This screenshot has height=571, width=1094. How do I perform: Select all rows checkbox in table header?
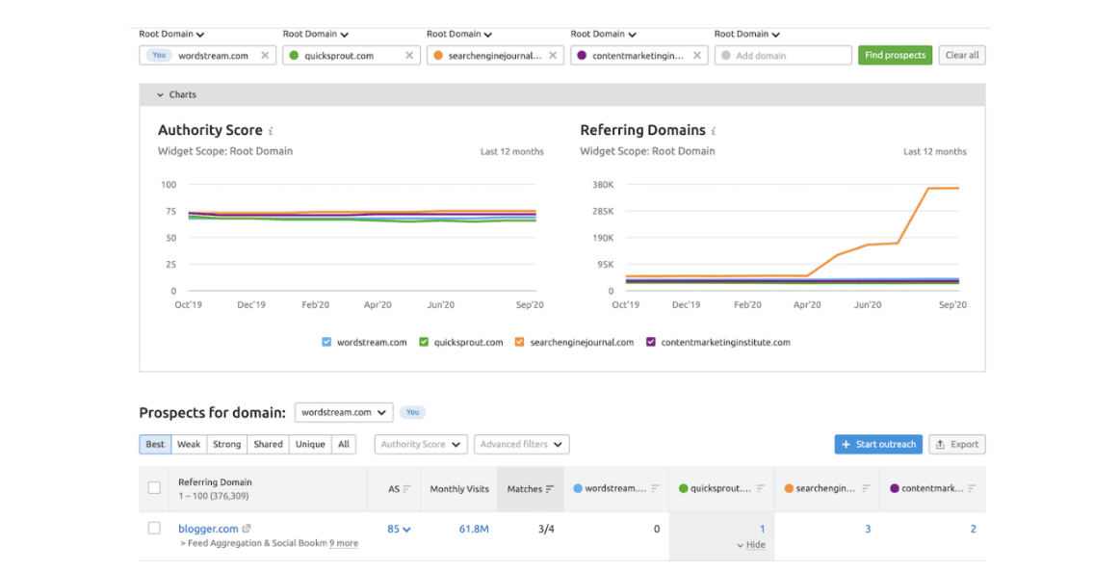[154, 488]
